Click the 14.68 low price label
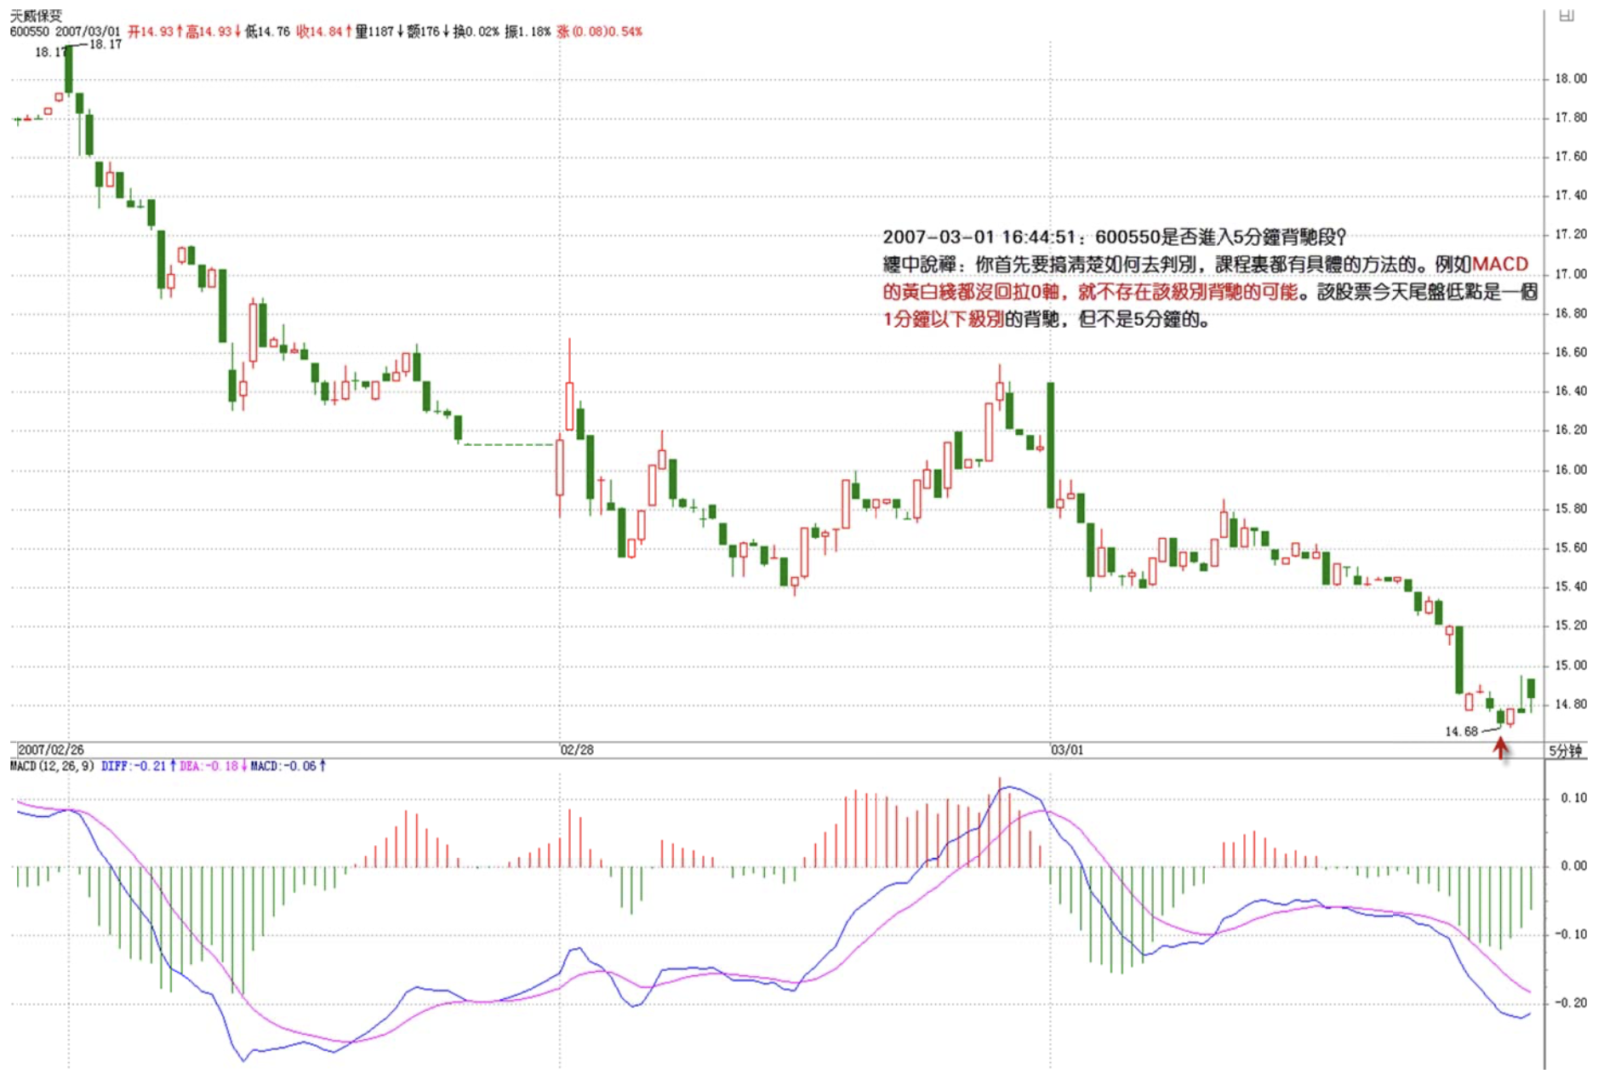Image resolution: width=1598 pixels, height=1074 pixels. [x=1461, y=731]
